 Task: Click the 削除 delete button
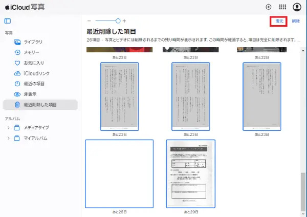pos(296,21)
